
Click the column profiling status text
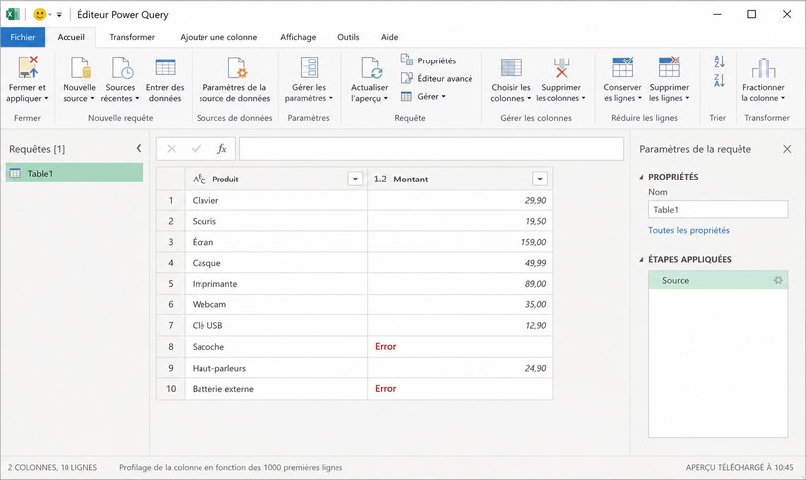(231, 468)
